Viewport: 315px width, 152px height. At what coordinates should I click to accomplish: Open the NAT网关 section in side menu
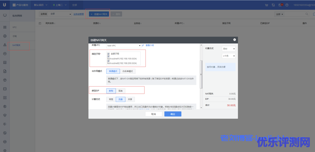[23, 45]
